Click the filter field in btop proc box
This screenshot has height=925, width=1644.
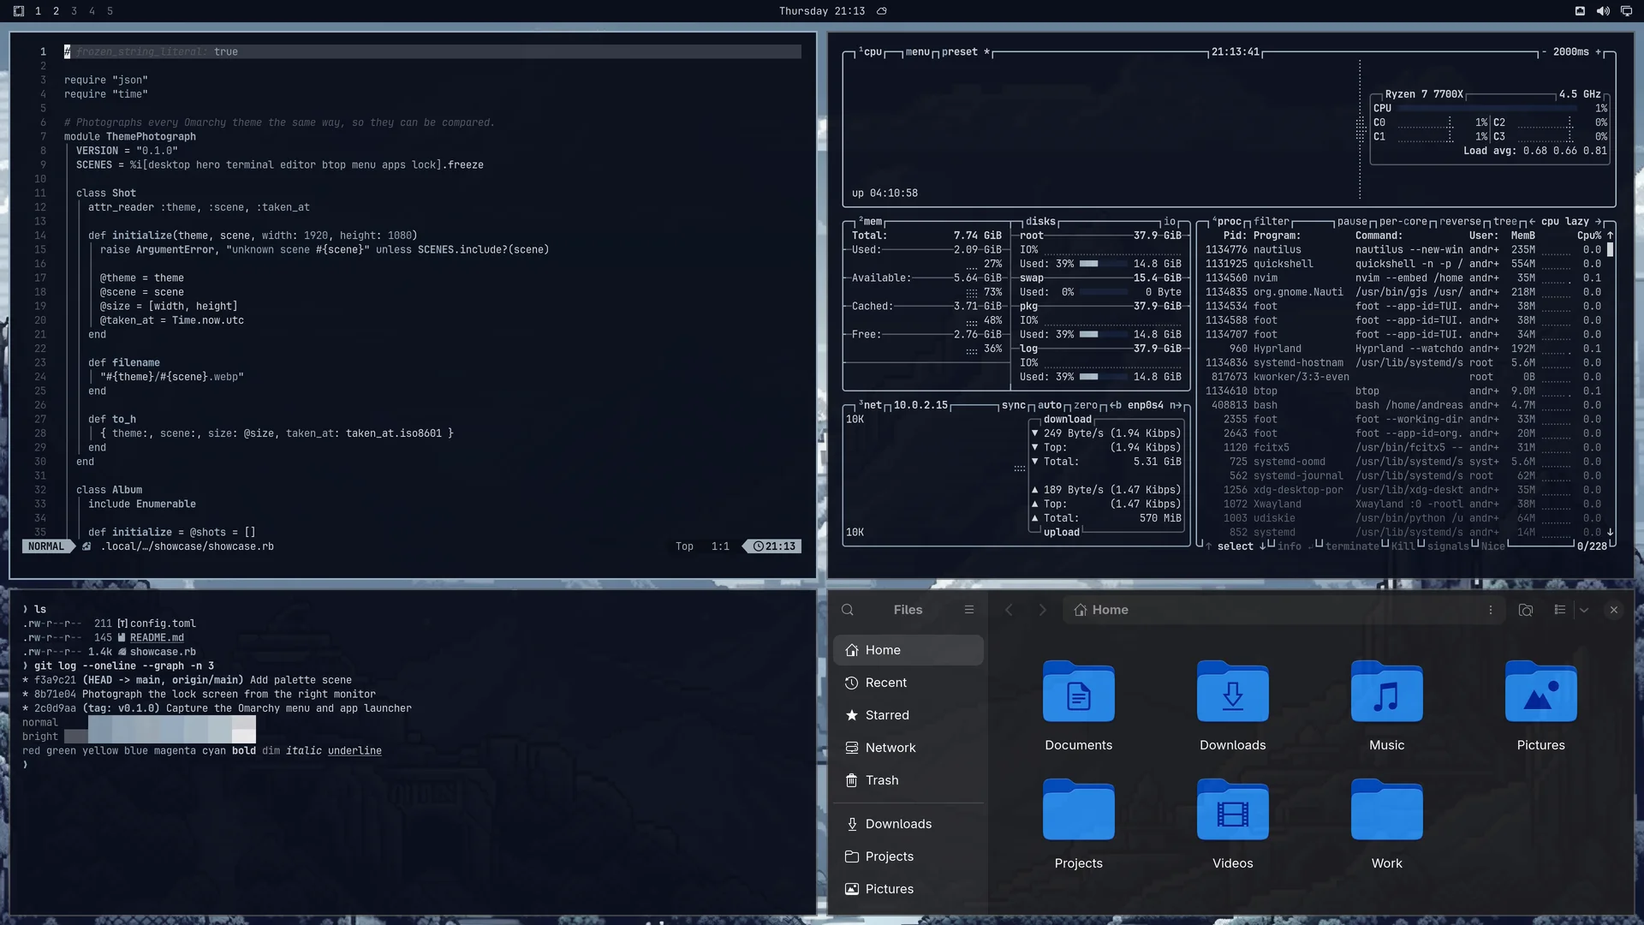coord(1272,222)
